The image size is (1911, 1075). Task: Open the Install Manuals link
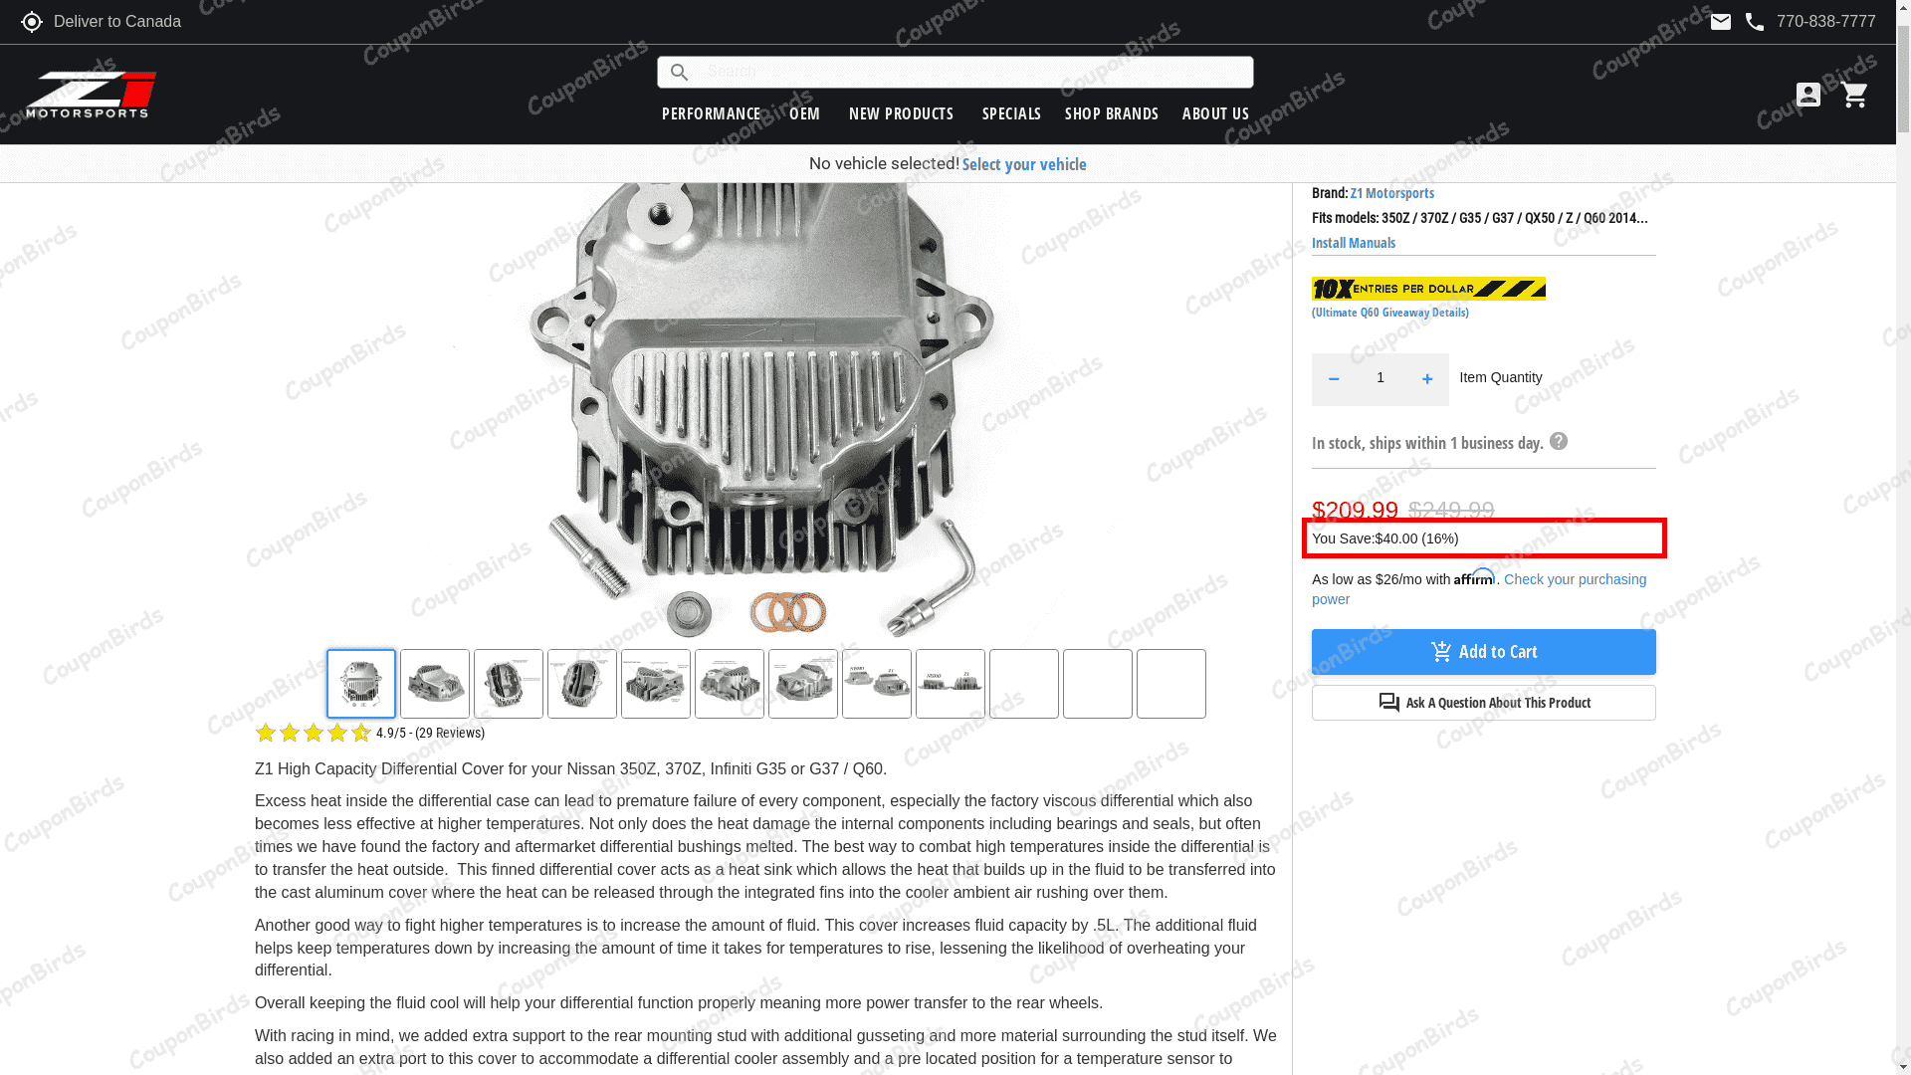1353,243
